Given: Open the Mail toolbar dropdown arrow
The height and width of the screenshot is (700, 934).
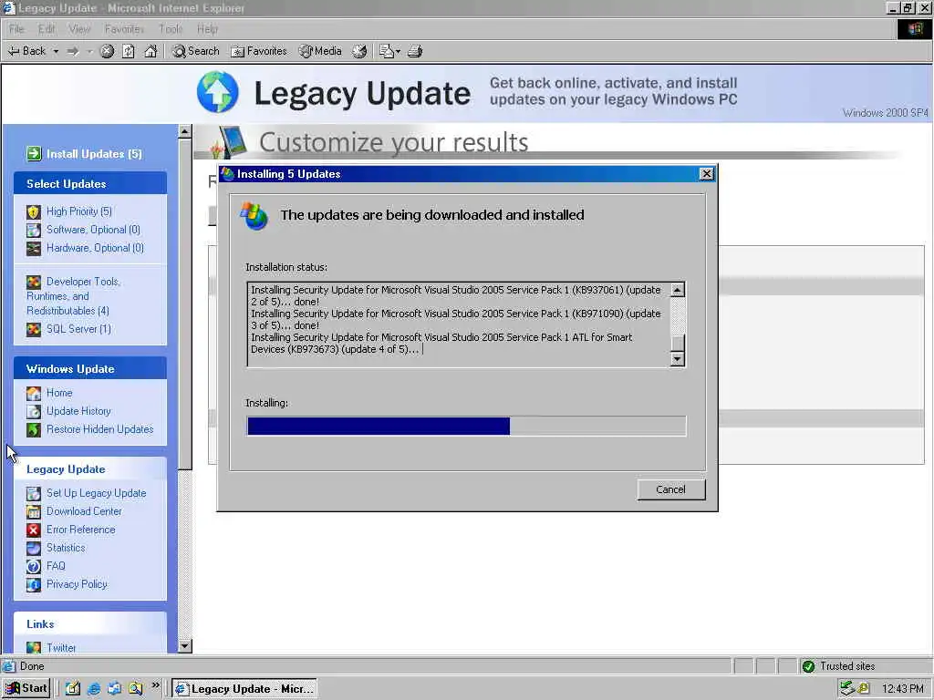Looking at the screenshot, I should [398, 51].
